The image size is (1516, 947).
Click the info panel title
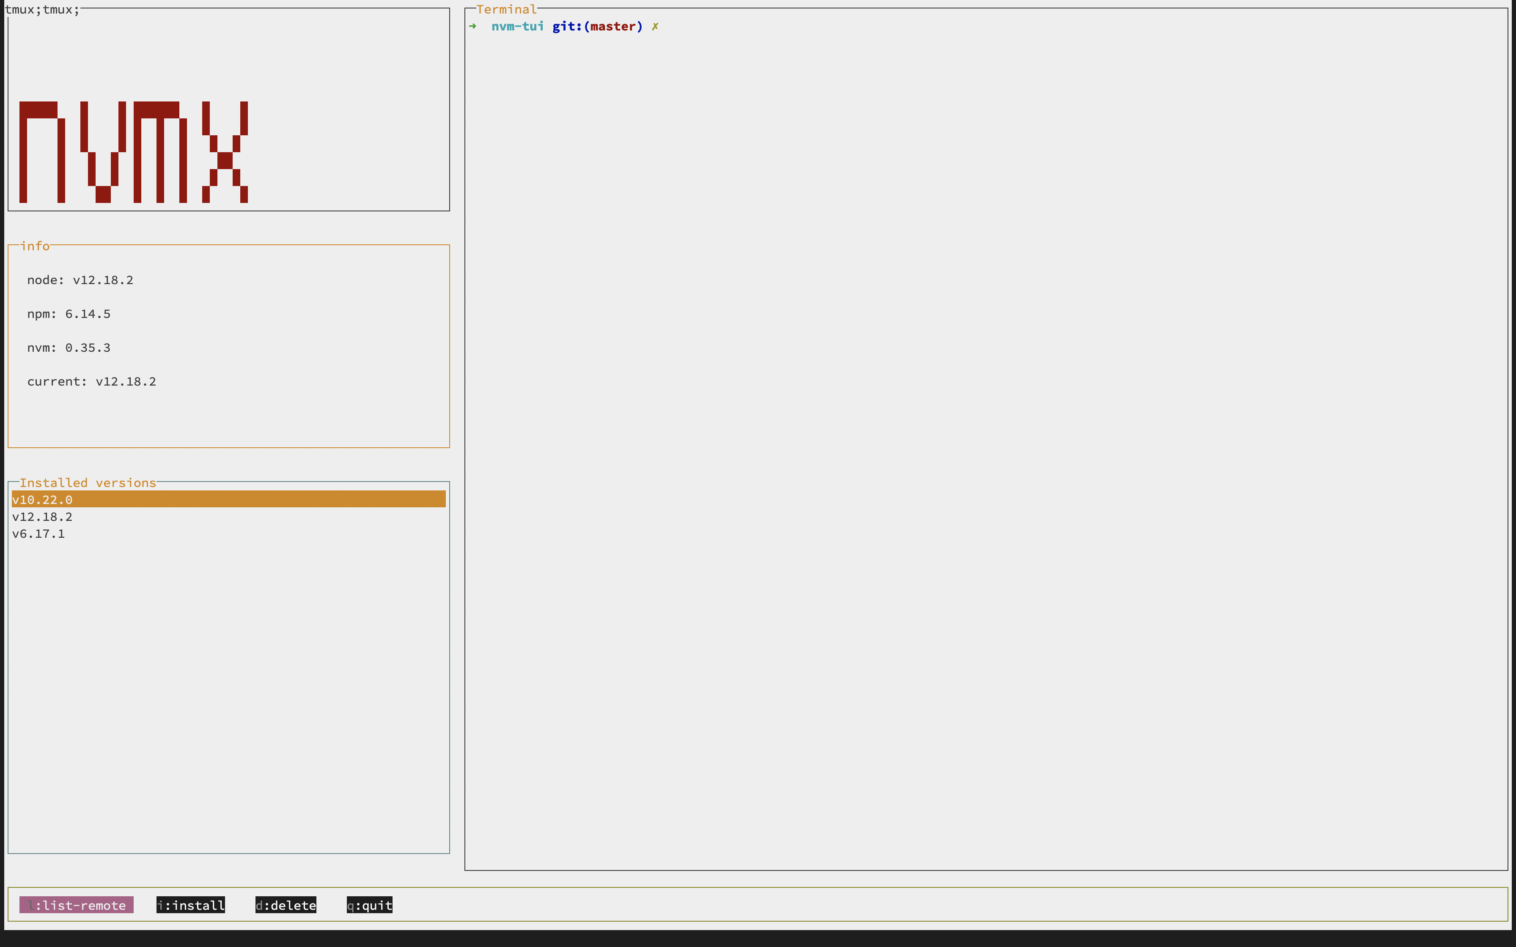click(x=35, y=246)
